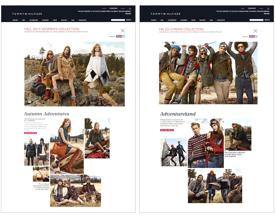The width and height of the screenshot is (275, 218).
Task: Share Women's Collection on Facebook
Action: pos(118,36)
